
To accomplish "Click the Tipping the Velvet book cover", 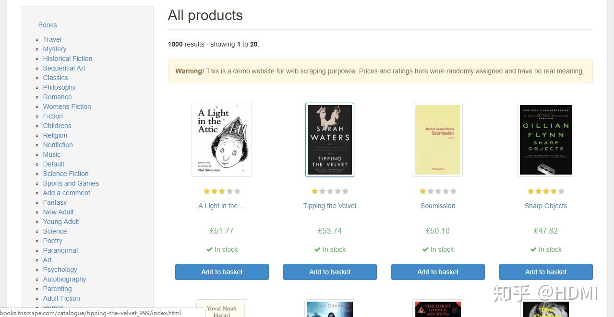I will 330,140.
